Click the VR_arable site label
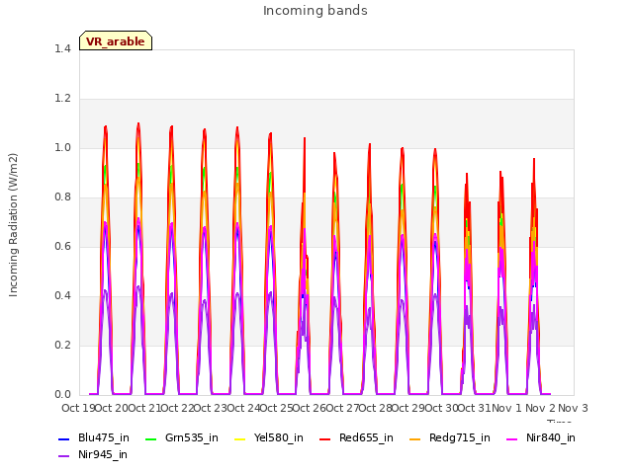This screenshot has width=633, height=474. (x=116, y=41)
